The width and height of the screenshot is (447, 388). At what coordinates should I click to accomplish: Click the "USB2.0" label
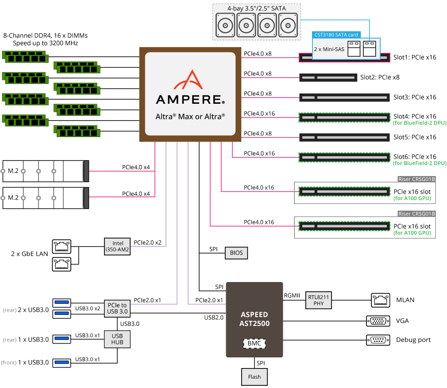[214, 317]
